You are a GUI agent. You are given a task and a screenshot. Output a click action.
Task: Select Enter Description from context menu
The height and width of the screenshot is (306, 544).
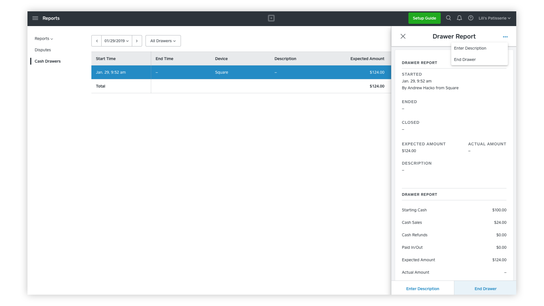(x=470, y=48)
